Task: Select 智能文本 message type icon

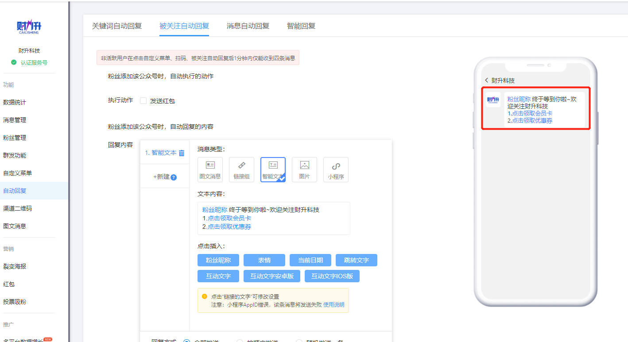Action: point(273,170)
